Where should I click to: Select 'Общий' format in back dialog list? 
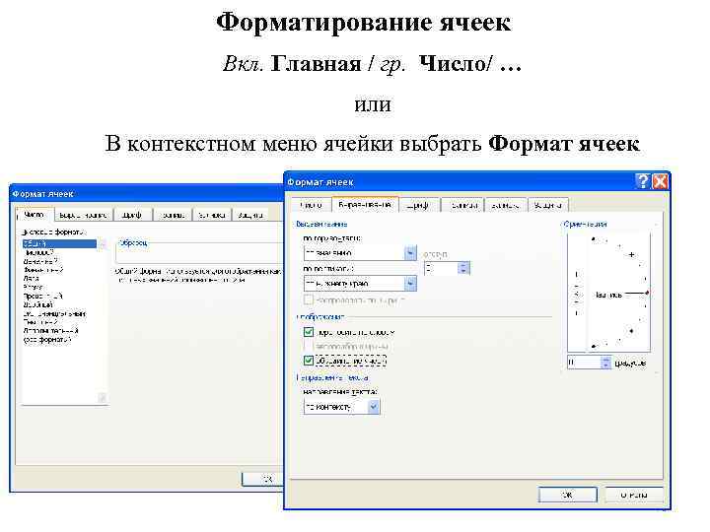tap(59, 244)
